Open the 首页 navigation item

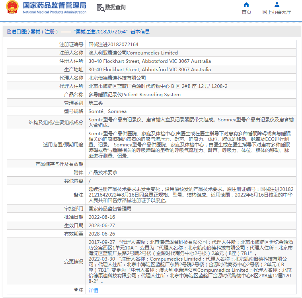pyautogui.click(x=246, y=12)
